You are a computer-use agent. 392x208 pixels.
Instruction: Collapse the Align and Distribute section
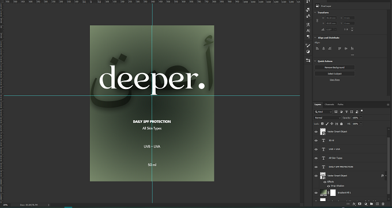(x=315, y=37)
